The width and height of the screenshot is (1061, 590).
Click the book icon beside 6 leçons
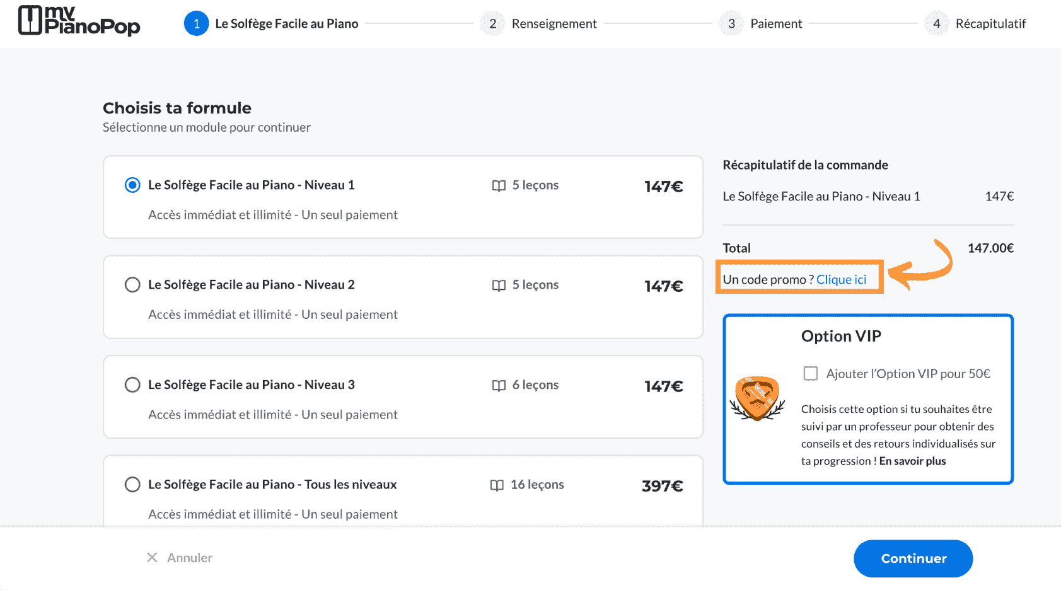click(499, 385)
